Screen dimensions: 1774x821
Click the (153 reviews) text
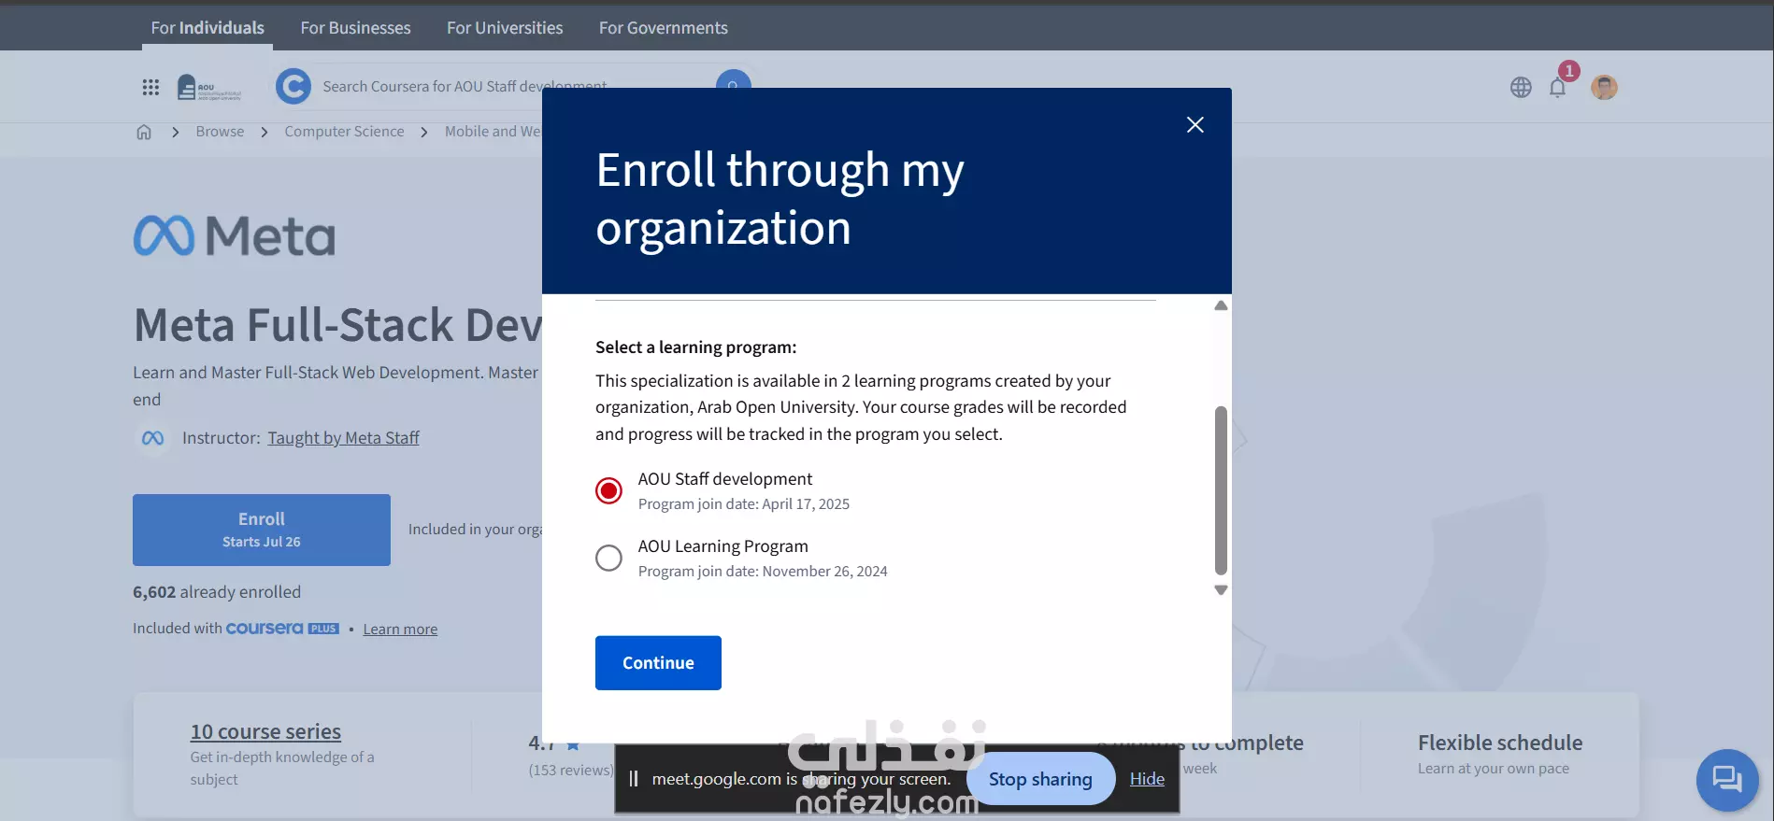pos(571,771)
